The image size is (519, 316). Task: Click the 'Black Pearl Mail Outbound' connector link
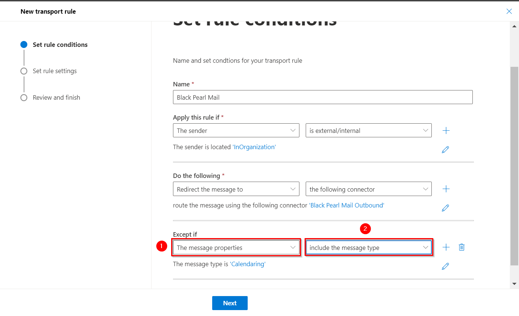coord(347,205)
